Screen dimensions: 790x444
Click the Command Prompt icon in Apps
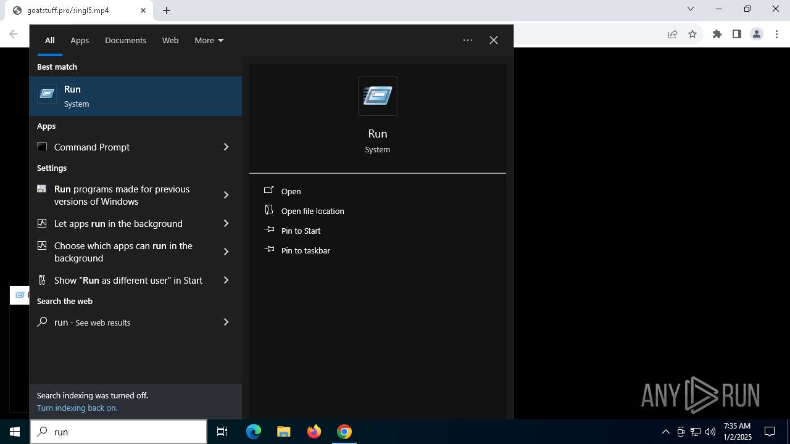point(42,147)
